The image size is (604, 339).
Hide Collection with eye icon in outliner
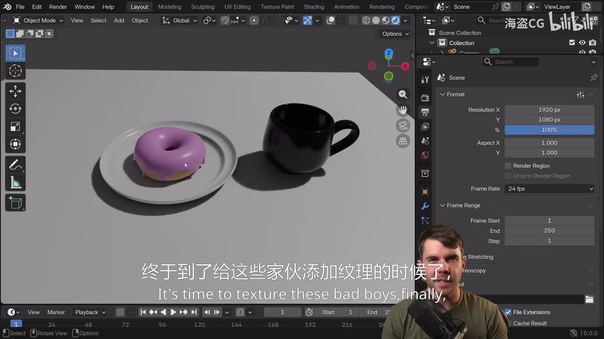[x=582, y=43]
